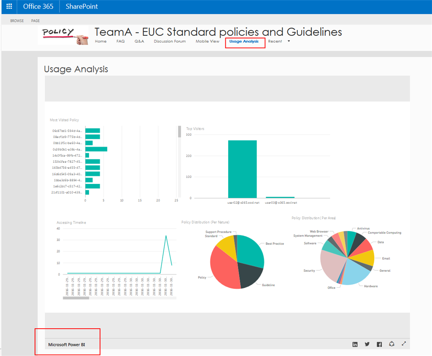The image size is (432, 356).
Task: Expand the Recent navigation dropdown arrow
Action: click(289, 41)
